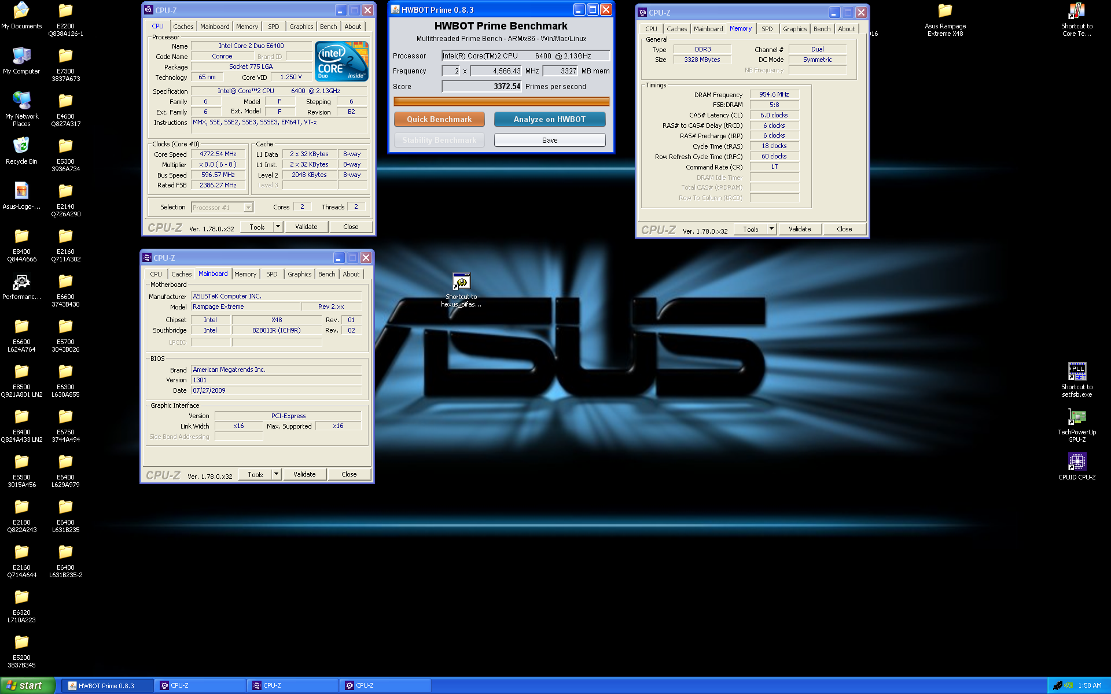Click the DRAM Frequency value 954.6 MHz
The width and height of the screenshot is (1111, 694).
pos(774,94)
